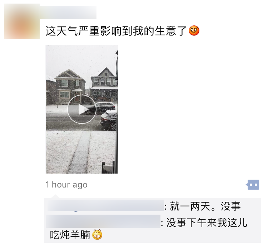Open the second commenter's blurred name
Viewport: 268px width, 250px height.
click(103, 221)
